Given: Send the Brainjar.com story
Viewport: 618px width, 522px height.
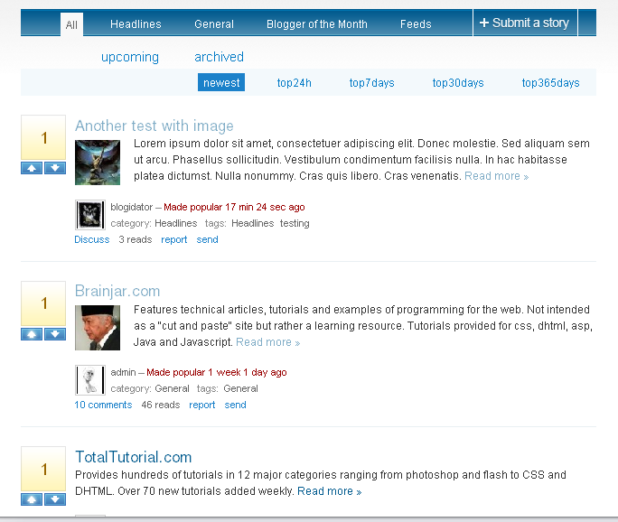Looking at the screenshot, I should [x=235, y=405].
